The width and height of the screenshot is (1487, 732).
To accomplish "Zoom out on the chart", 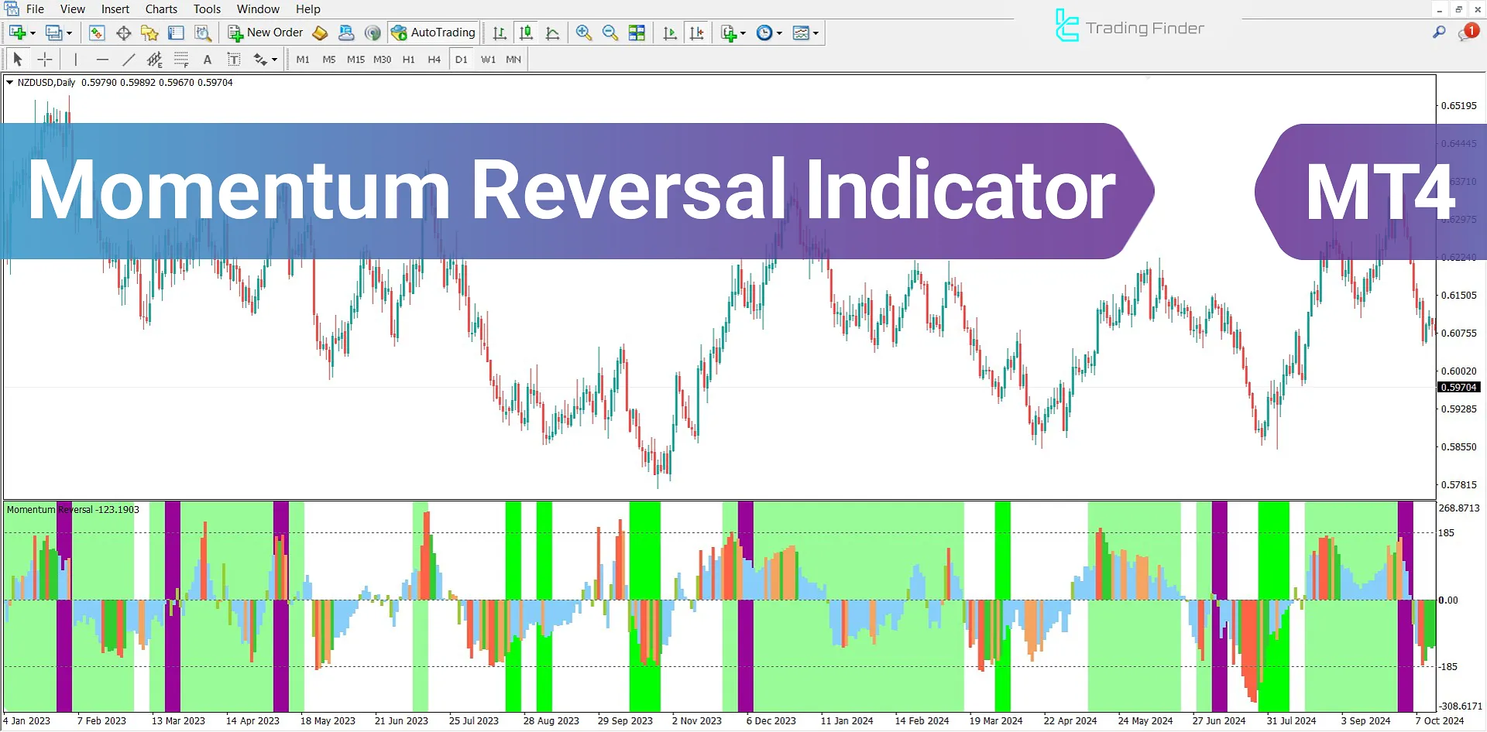I will pos(610,32).
